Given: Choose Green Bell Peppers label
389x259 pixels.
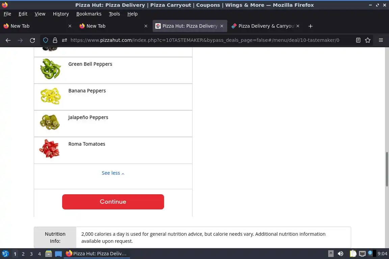Looking at the screenshot, I should pos(90,64).
